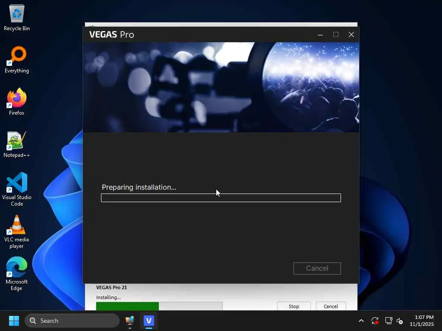Maximize the VEGAS Pro installer window
This screenshot has height=331, width=442.
tap(336, 34)
